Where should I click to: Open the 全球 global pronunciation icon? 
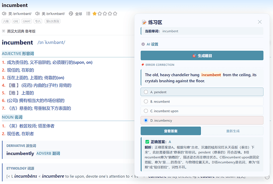pyautogui.click(x=71, y=13)
